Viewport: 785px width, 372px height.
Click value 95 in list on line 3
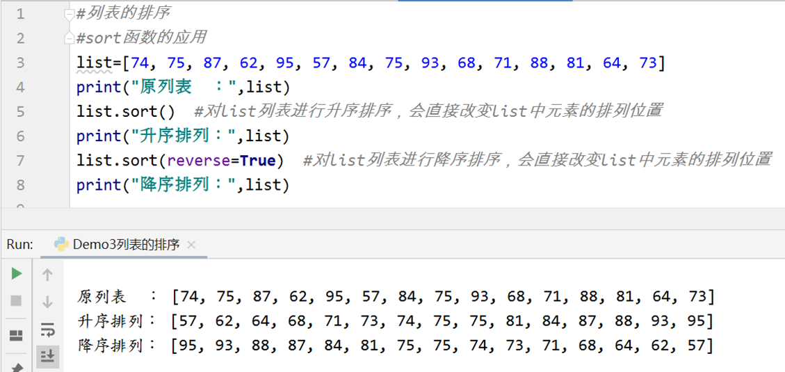(285, 63)
